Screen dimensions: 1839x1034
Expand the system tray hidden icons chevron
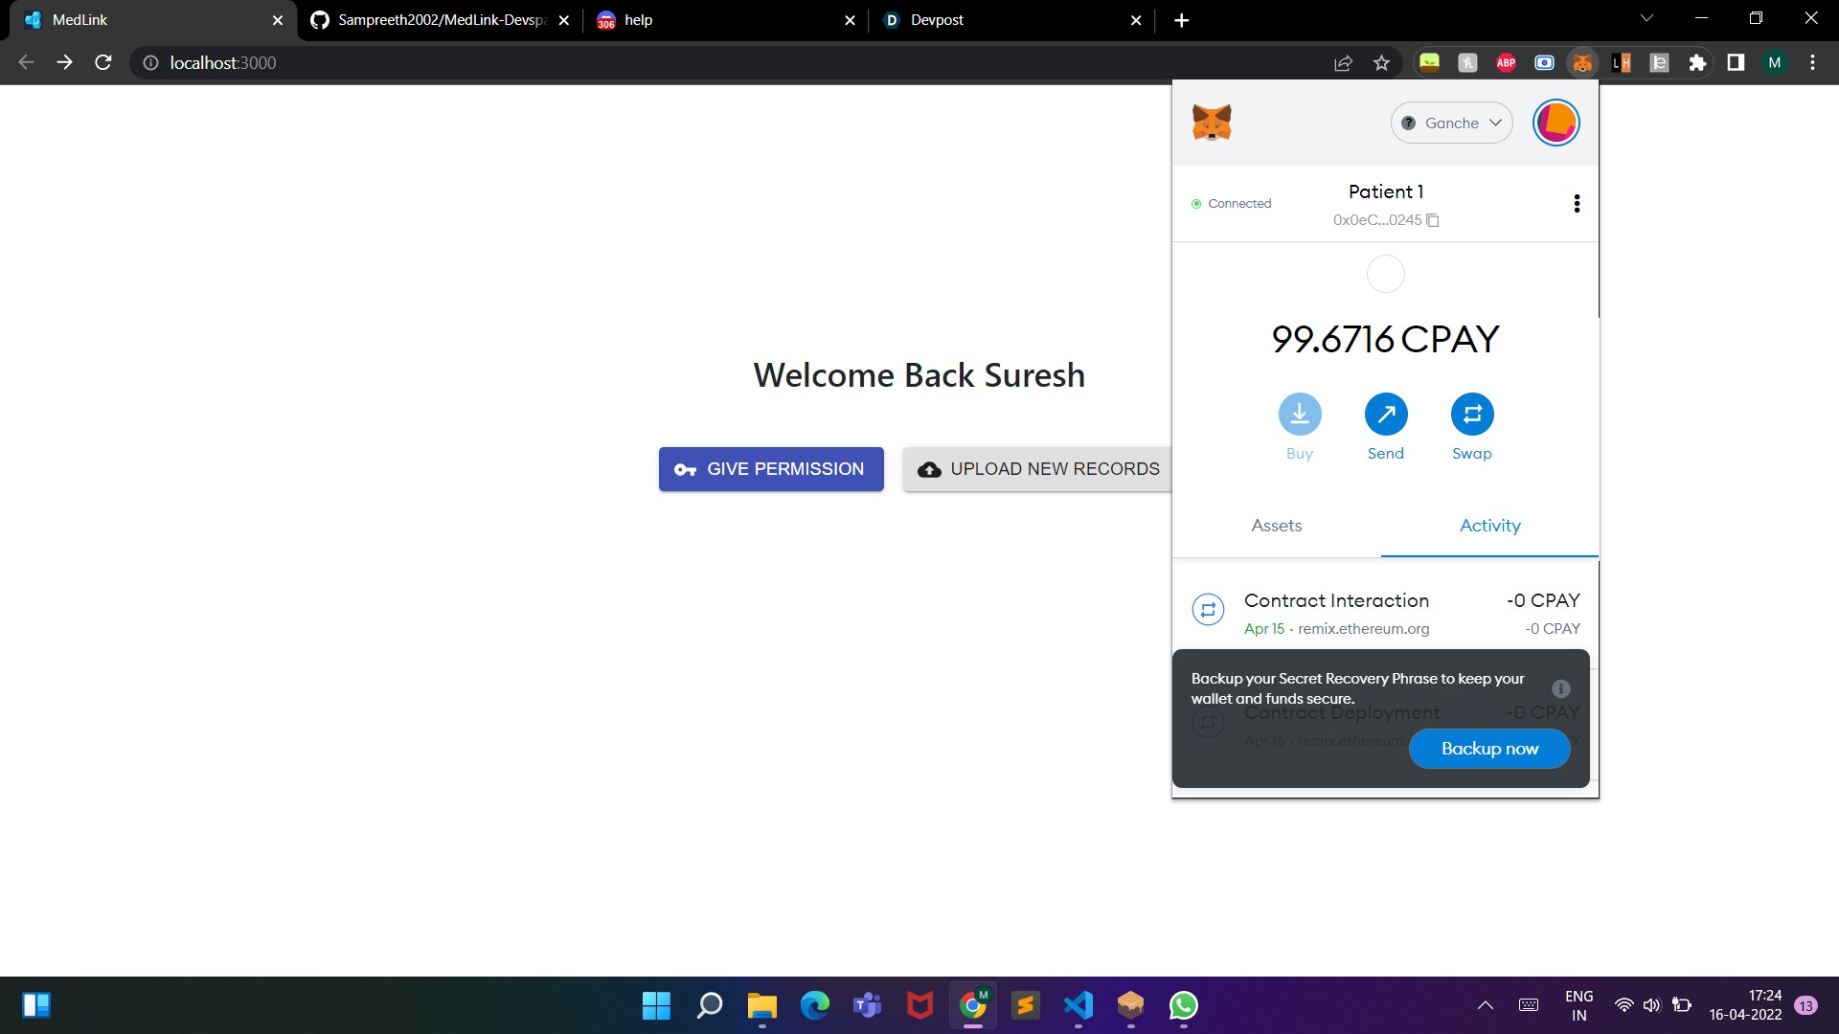1485,1005
